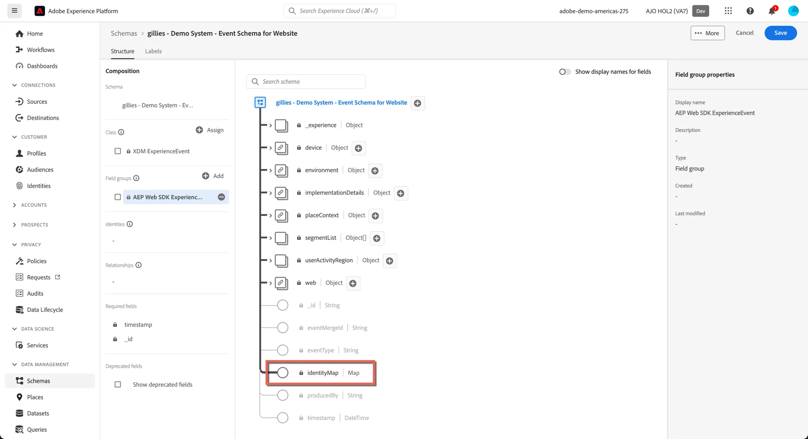The width and height of the screenshot is (808, 439).
Task: Open the hamburger navigation menu
Action: [x=14, y=11]
